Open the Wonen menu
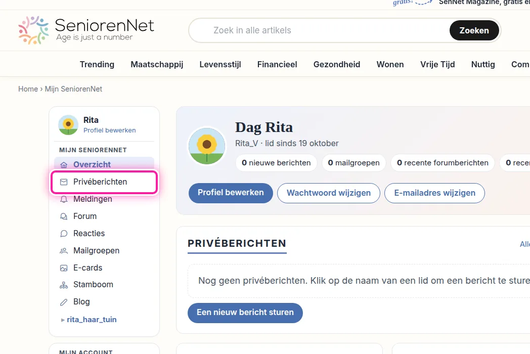The height and width of the screenshot is (354, 530). coord(390,64)
